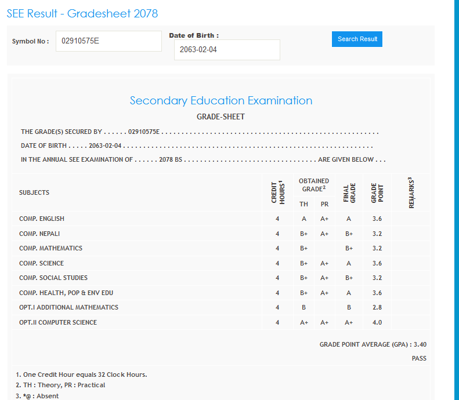Click the SUBJECTS column header
The height and width of the screenshot is (400, 459).
(x=34, y=192)
